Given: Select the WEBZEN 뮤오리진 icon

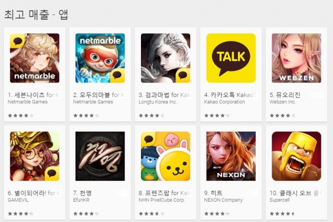Looking at the screenshot, I should tap(296, 58).
